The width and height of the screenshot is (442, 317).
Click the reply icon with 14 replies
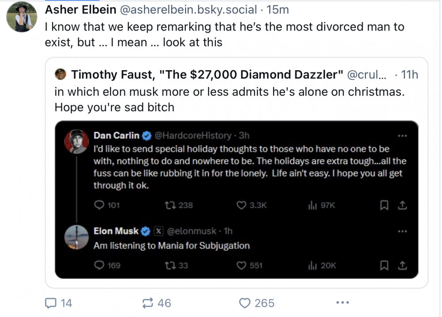click(52, 303)
